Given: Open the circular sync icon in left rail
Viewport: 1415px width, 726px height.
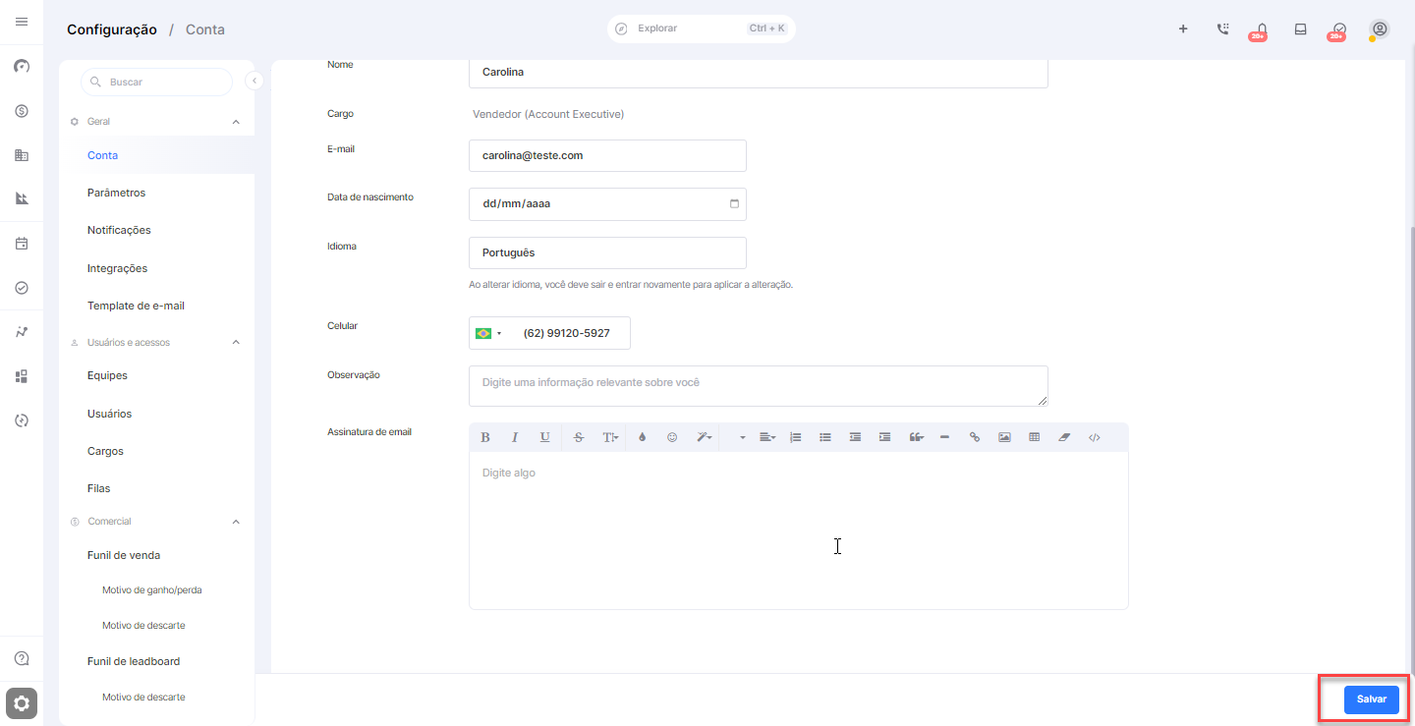Looking at the screenshot, I should (x=22, y=420).
